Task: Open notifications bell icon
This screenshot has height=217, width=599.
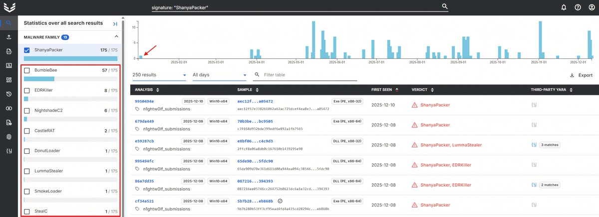Action: coord(564,7)
